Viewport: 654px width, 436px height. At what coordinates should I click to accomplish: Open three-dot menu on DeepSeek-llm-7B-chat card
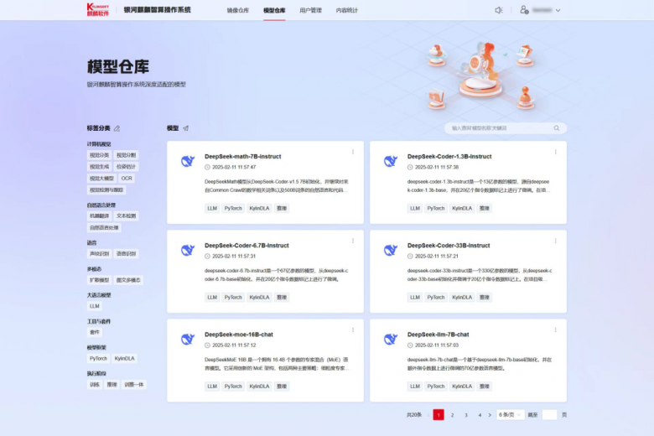556,330
